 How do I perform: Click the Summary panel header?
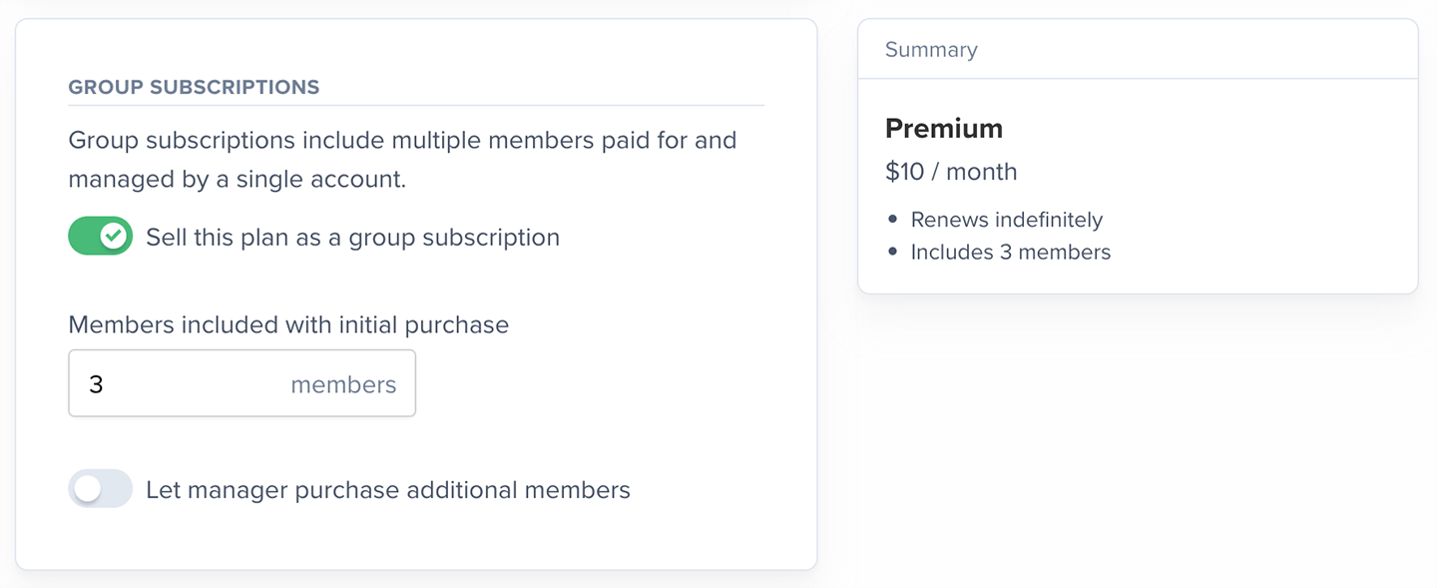coord(931,50)
